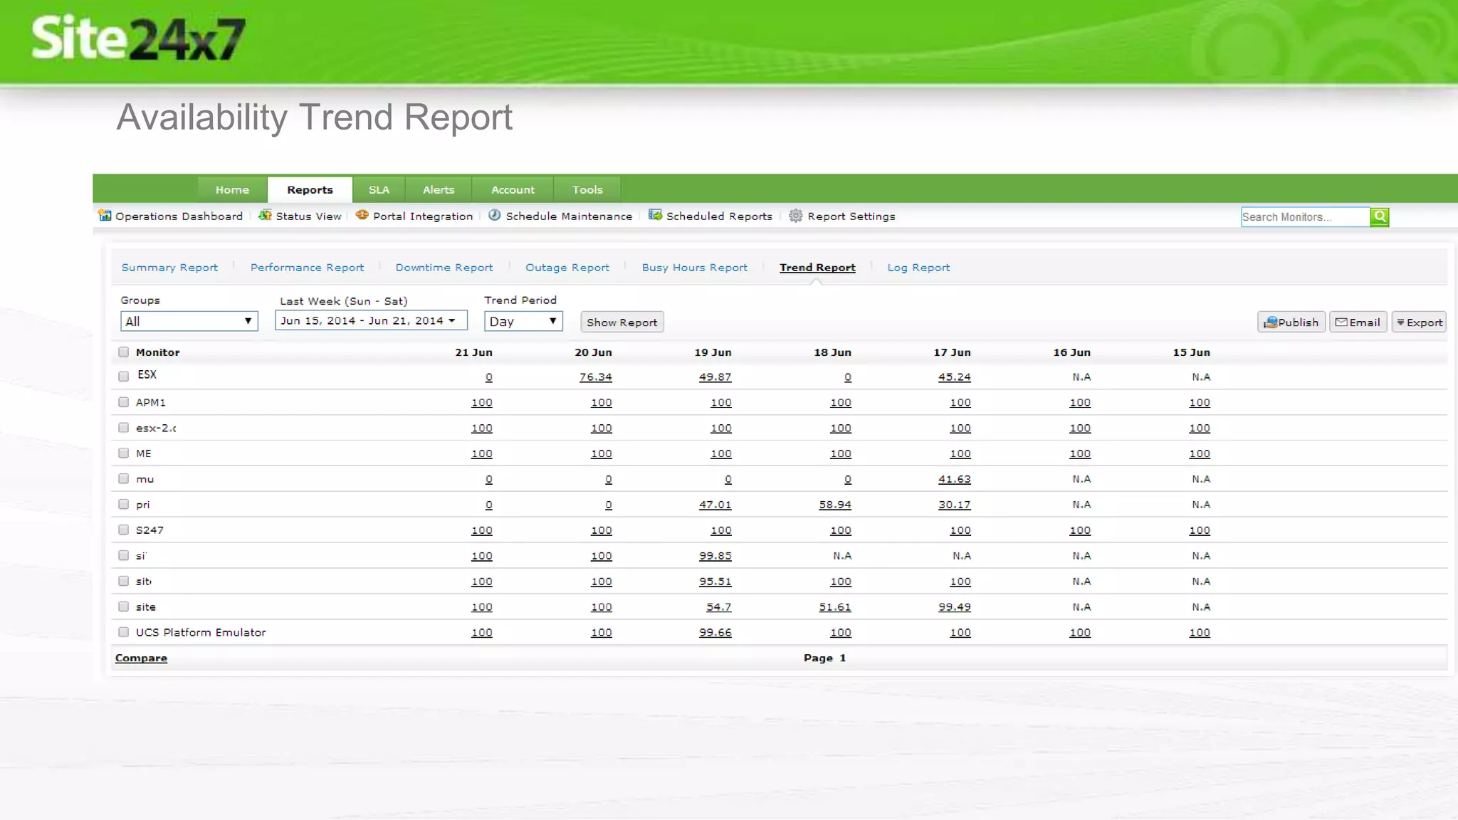
Task: Click the Compare link
Action: point(141,658)
